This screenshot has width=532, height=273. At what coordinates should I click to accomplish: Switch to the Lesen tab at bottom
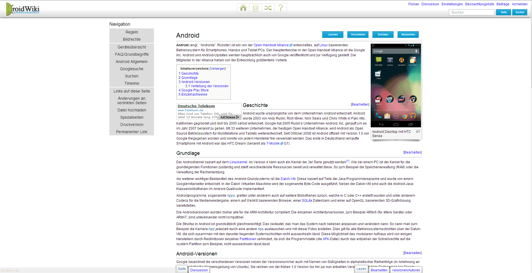click(x=361, y=269)
